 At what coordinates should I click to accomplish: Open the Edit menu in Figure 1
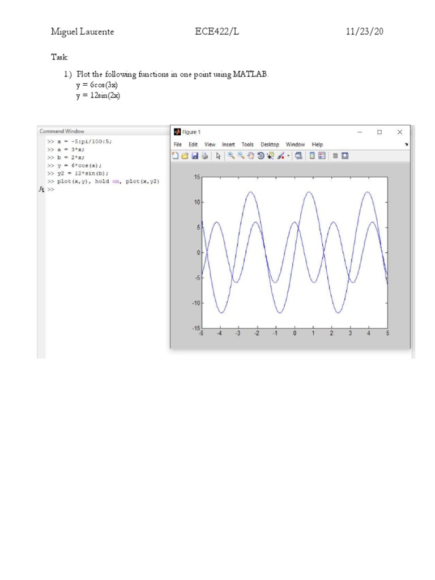(193, 144)
